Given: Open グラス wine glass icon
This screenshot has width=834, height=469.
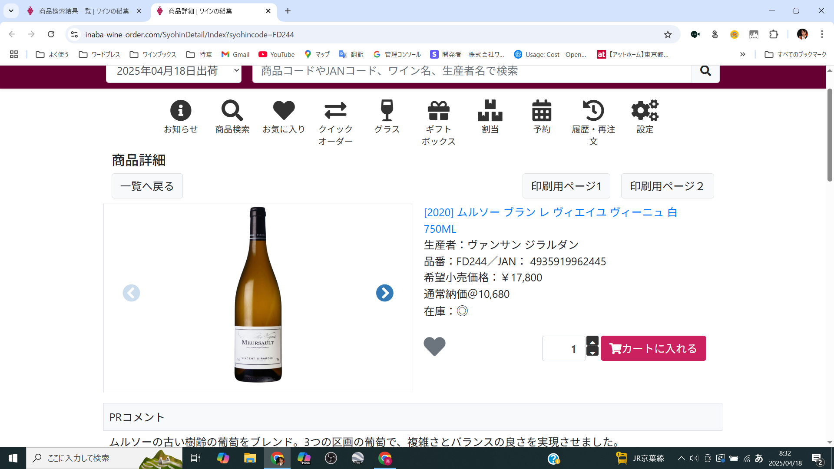Looking at the screenshot, I should [x=387, y=110].
